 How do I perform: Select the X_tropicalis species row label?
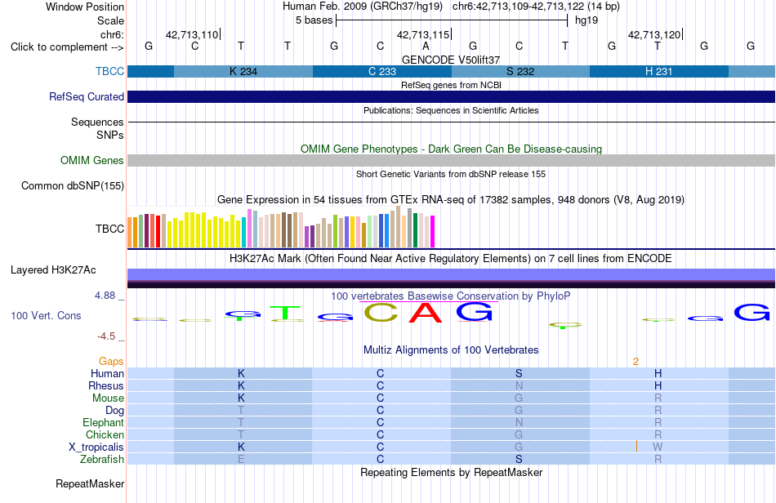tap(96, 447)
